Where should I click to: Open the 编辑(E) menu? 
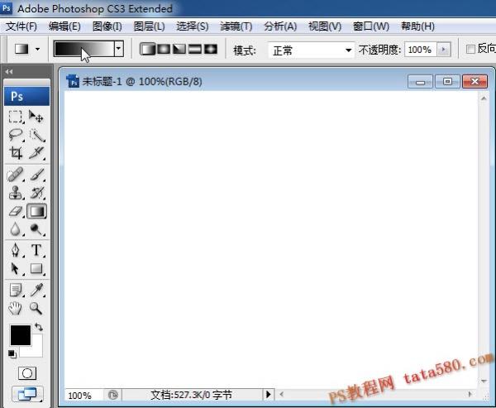[x=64, y=26]
